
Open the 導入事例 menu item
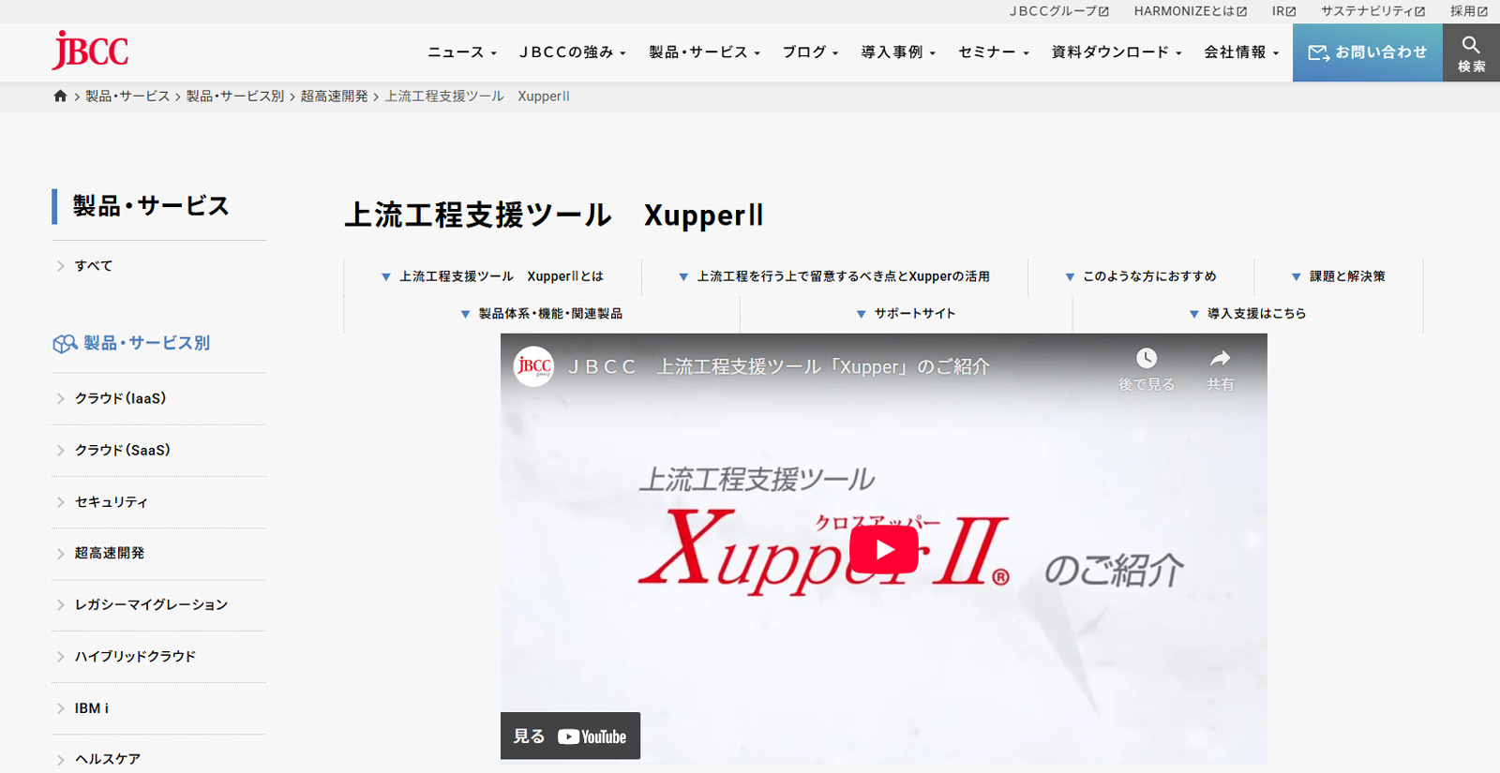point(897,52)
